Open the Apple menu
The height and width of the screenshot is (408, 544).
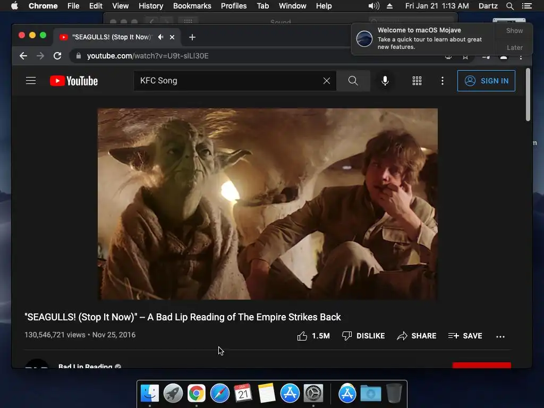[14, 6]
